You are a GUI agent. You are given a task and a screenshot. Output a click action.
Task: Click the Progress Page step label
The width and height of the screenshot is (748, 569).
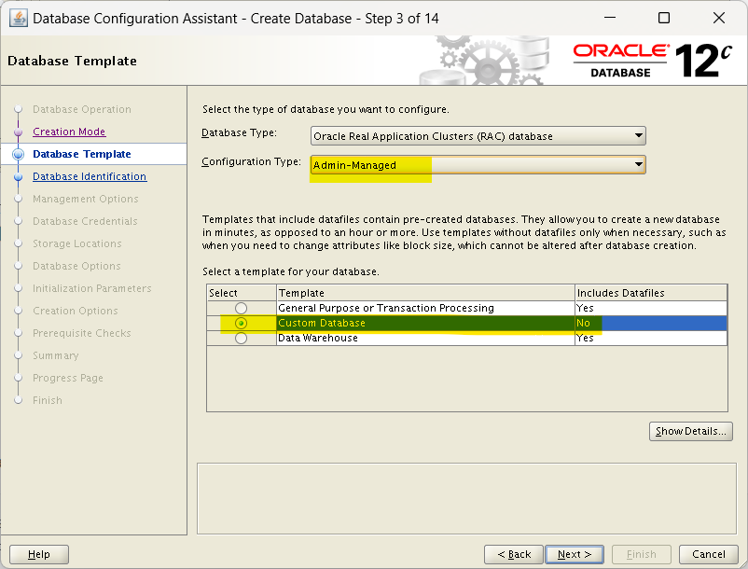[x=68, y=378]
